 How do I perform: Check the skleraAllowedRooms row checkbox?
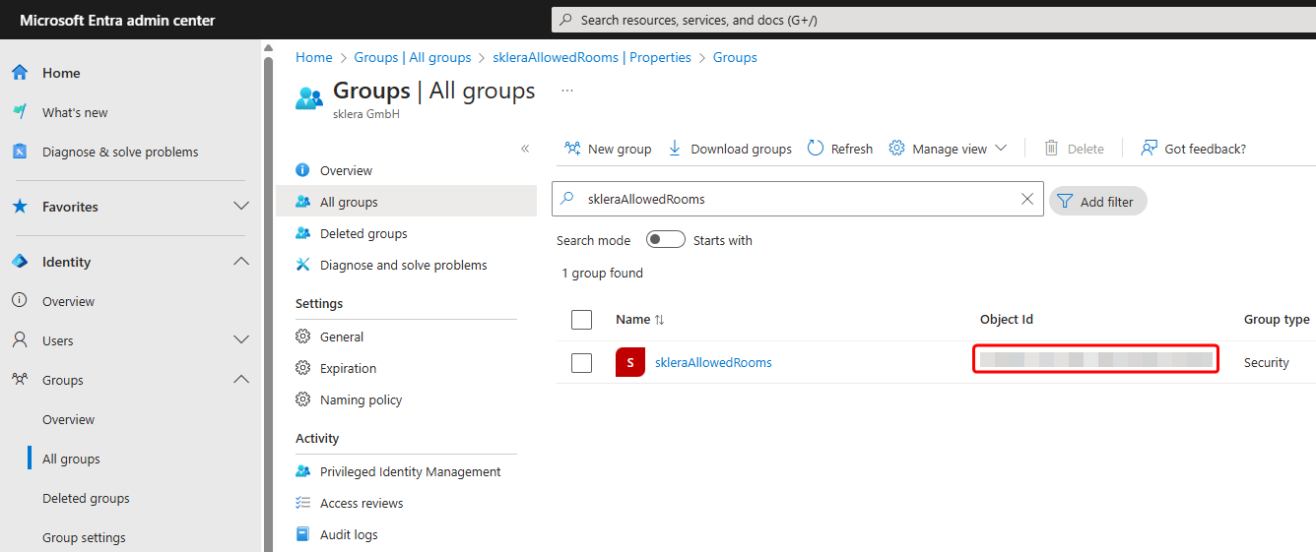pos(582,363)
